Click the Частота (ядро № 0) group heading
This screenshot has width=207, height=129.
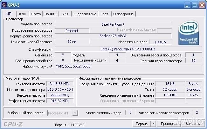click(x=23, y=79)
